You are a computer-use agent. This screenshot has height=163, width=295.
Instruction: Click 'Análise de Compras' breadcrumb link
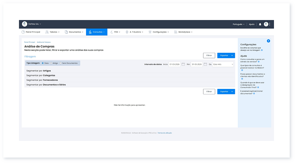click(44, 42)
